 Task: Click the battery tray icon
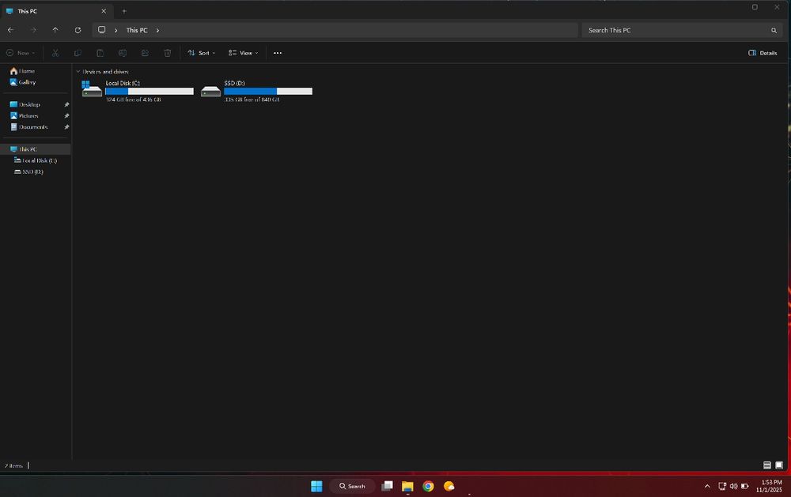[744, 487]
